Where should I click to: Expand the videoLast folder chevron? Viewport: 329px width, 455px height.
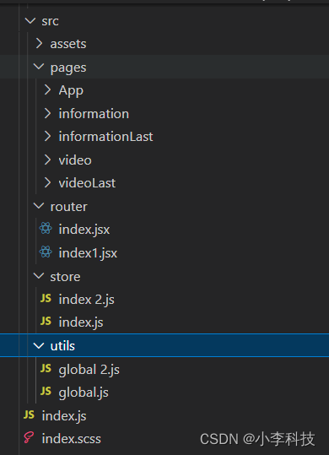pyautogui.click(x=47, y=183)
